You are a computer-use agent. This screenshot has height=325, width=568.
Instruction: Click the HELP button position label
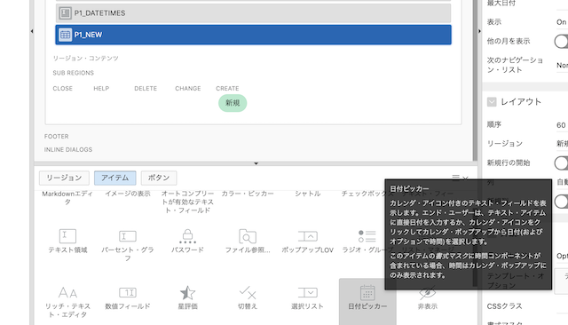click(x=101, y=89)
